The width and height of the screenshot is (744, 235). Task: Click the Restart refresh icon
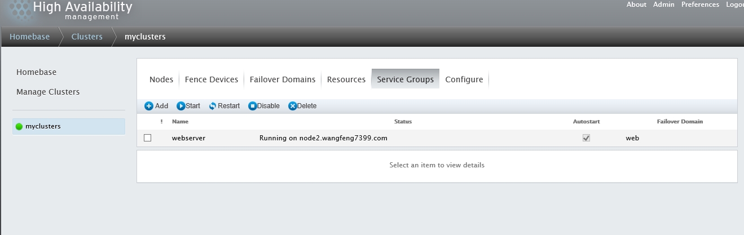tap(213, 106)
